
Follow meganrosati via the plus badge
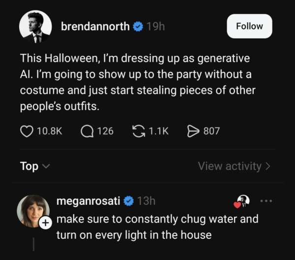click(x=45, y=223)
